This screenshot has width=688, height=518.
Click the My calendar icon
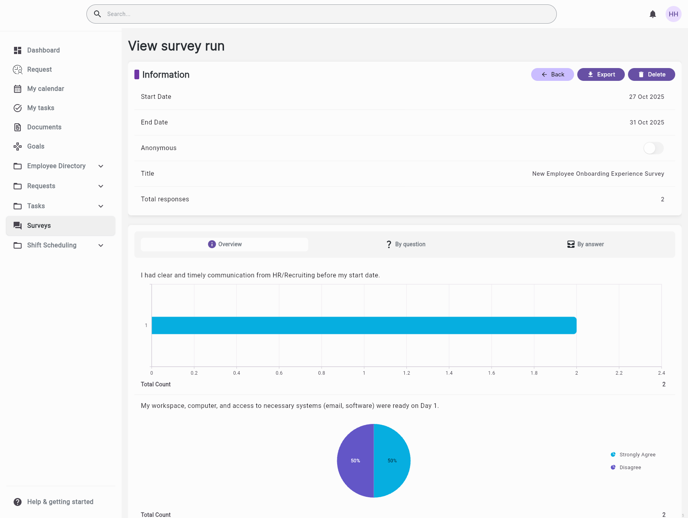click(x=18, y=89)
